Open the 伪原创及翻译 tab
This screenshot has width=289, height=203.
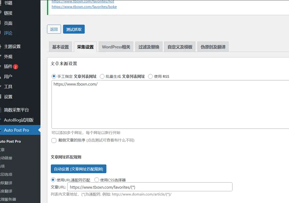tap(213, 47)
